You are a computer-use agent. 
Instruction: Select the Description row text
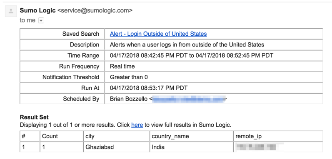tap(187, 45)
